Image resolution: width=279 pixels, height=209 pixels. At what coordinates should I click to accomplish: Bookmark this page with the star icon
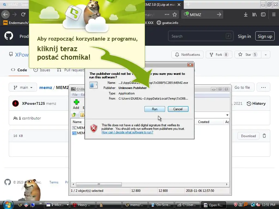(x=175, y=15)
